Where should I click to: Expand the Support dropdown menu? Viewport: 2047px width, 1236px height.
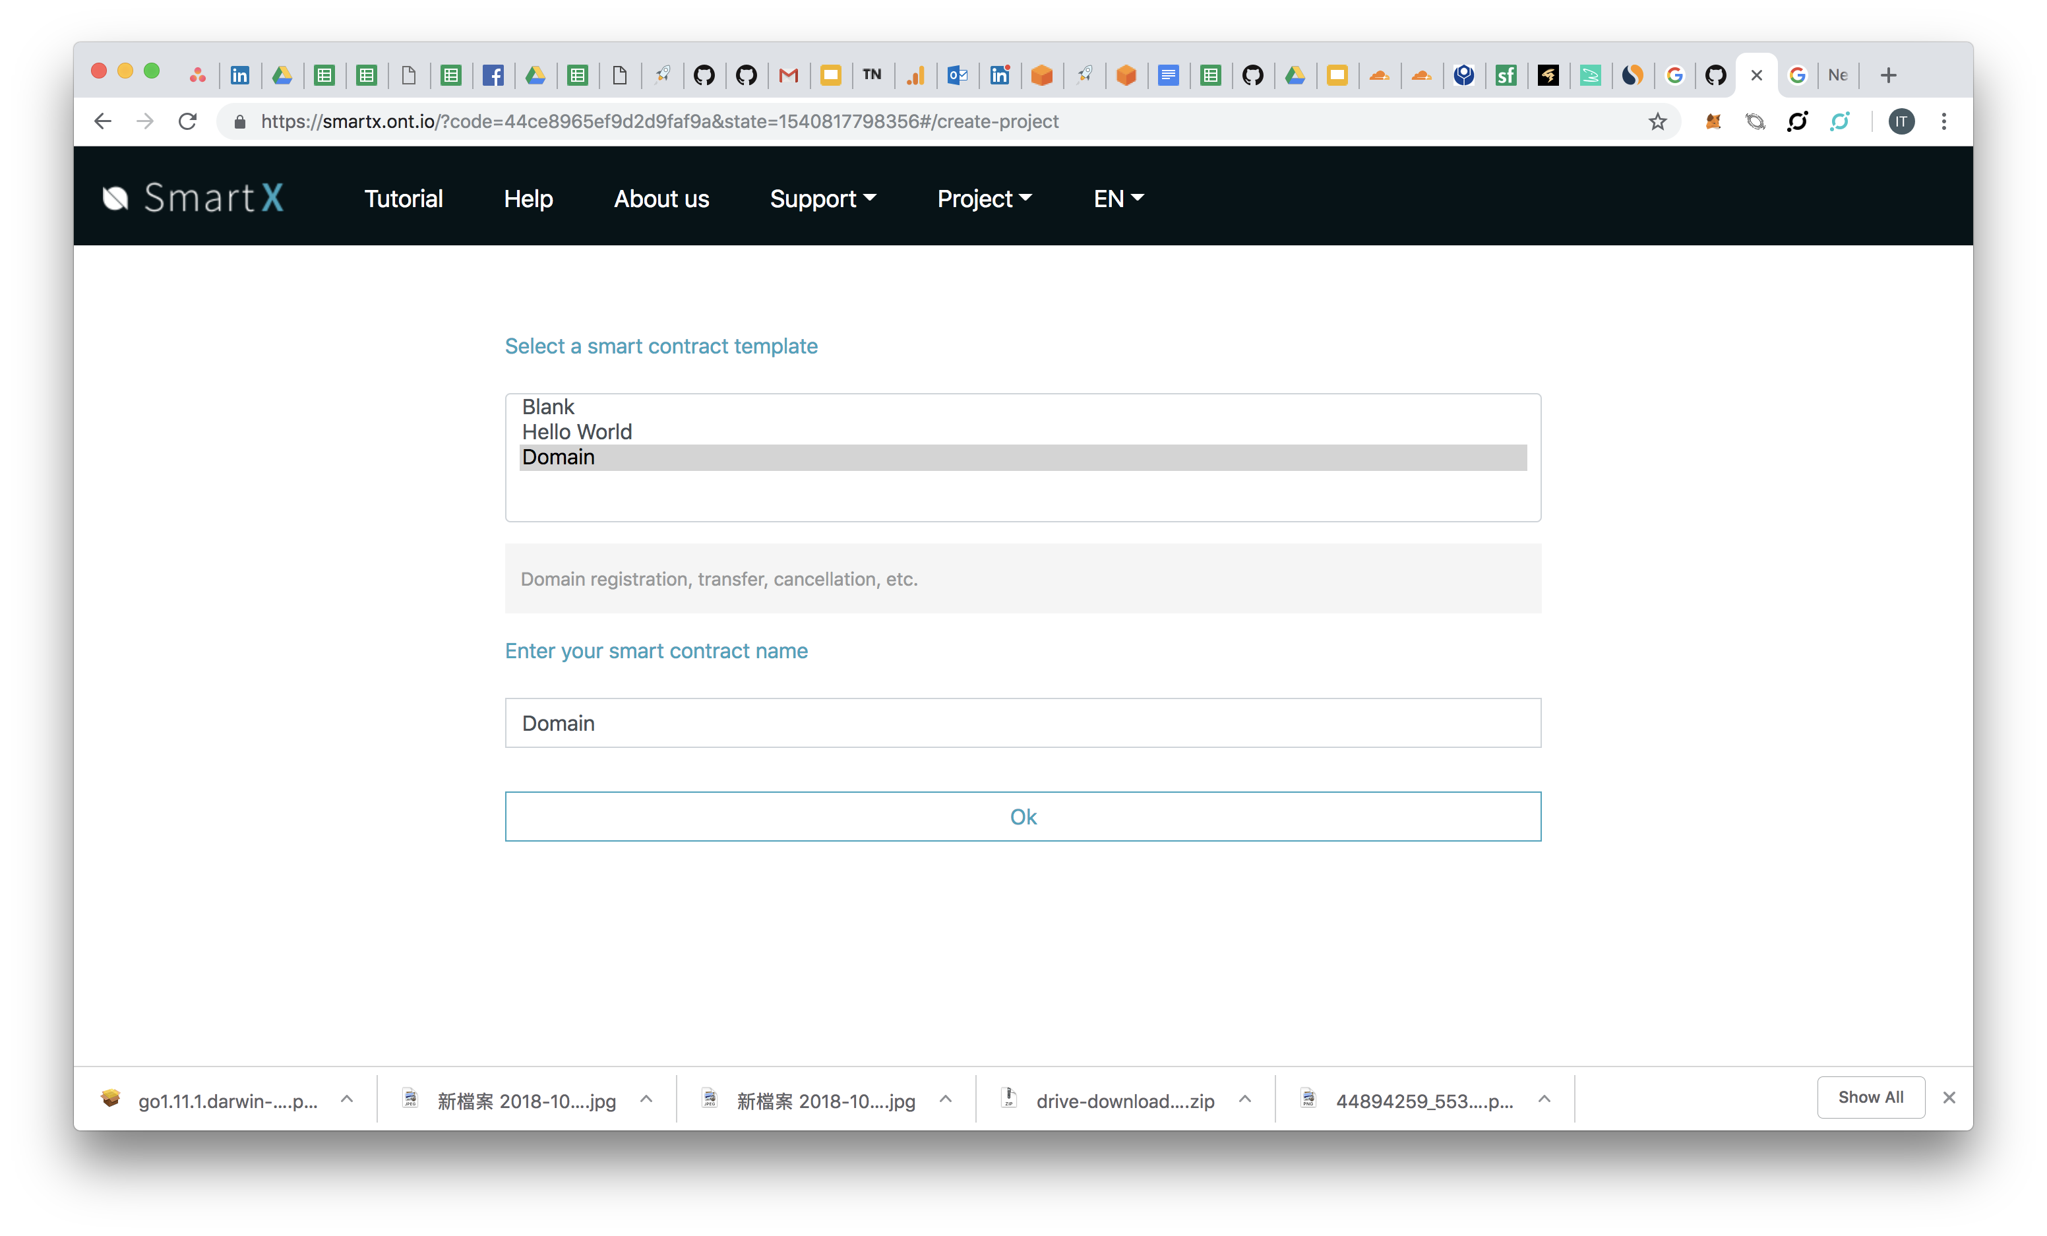[822, 199]
